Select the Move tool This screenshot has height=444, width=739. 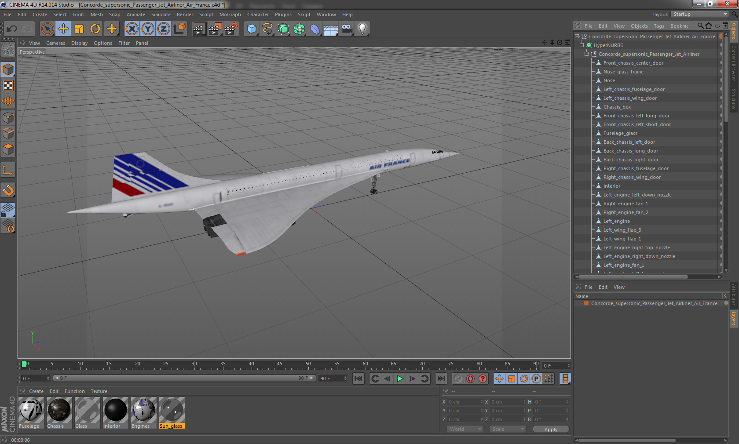pos(63,29)
